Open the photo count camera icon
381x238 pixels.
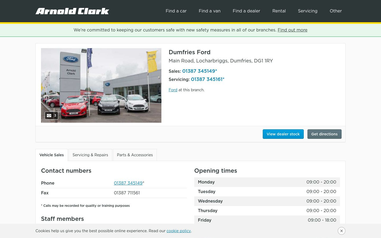point(51,116)
